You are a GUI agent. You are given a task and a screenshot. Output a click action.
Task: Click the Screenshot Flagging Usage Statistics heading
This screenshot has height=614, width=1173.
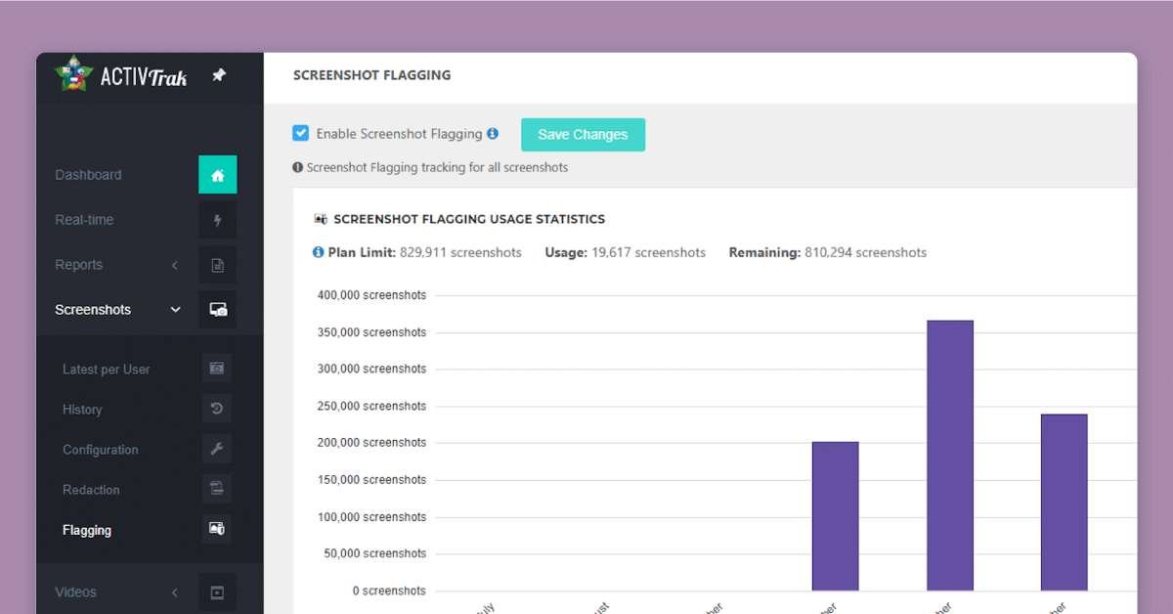(469, 219)
